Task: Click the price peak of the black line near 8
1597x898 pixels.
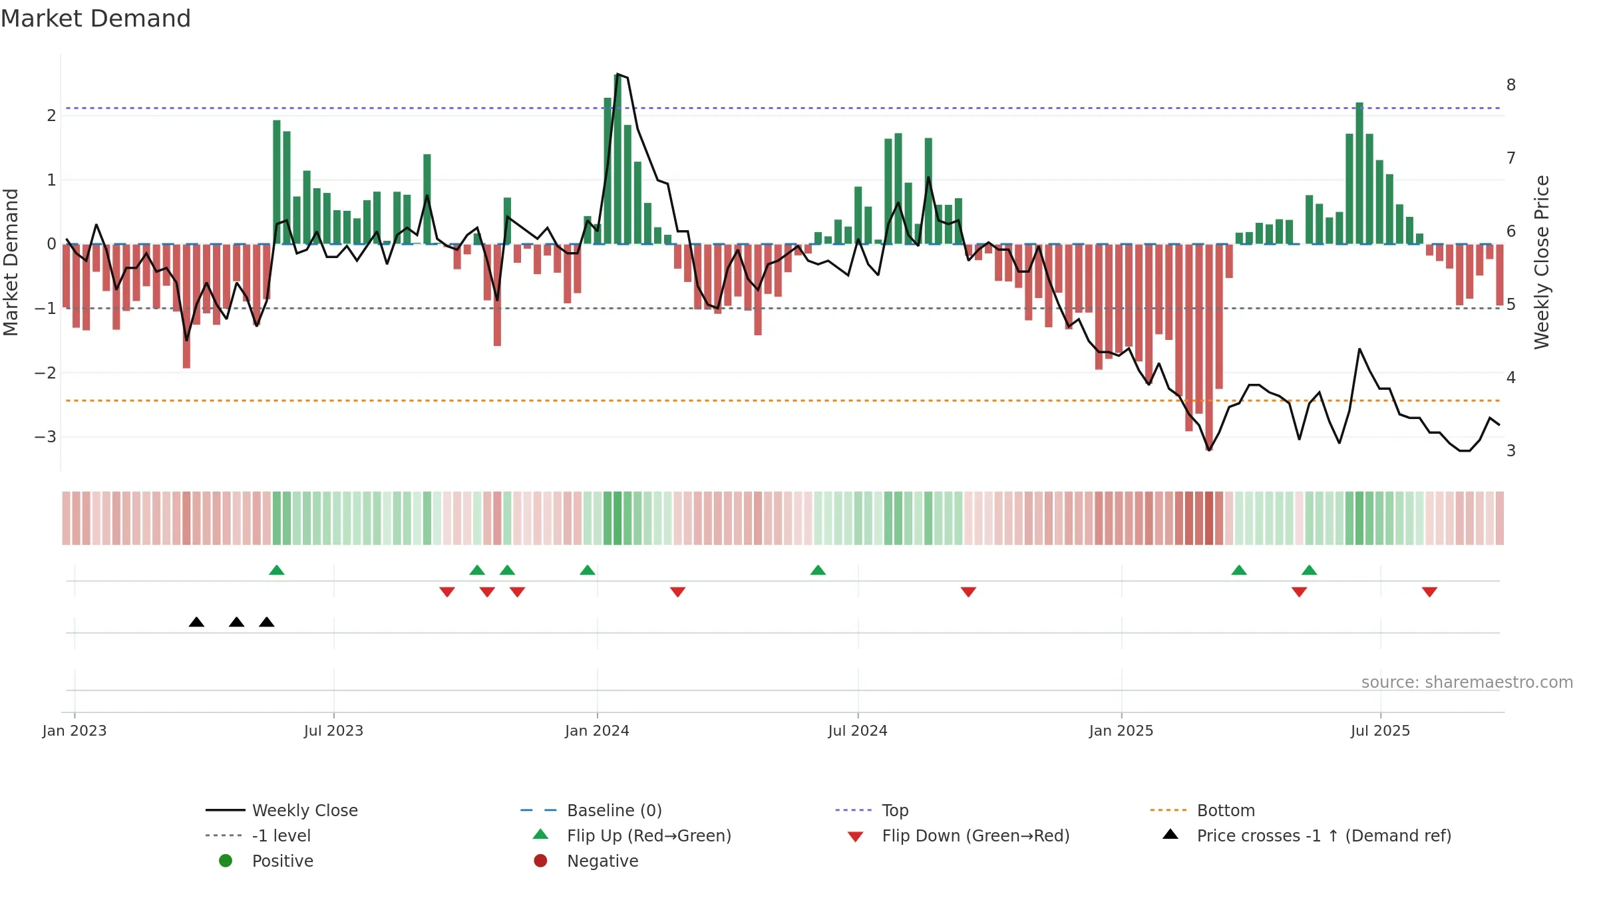Action: [x=618, y=75]
